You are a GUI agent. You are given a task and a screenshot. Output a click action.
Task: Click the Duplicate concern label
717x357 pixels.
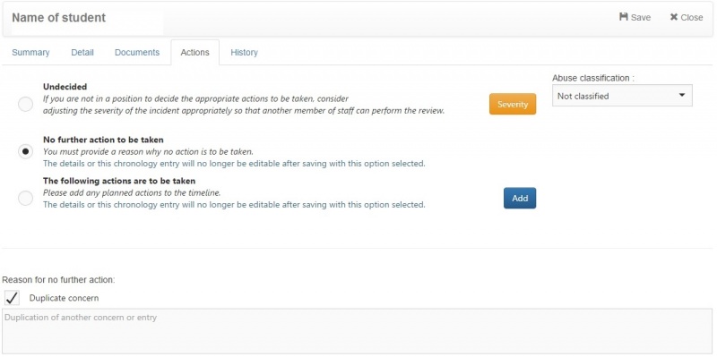coord(64,298)
